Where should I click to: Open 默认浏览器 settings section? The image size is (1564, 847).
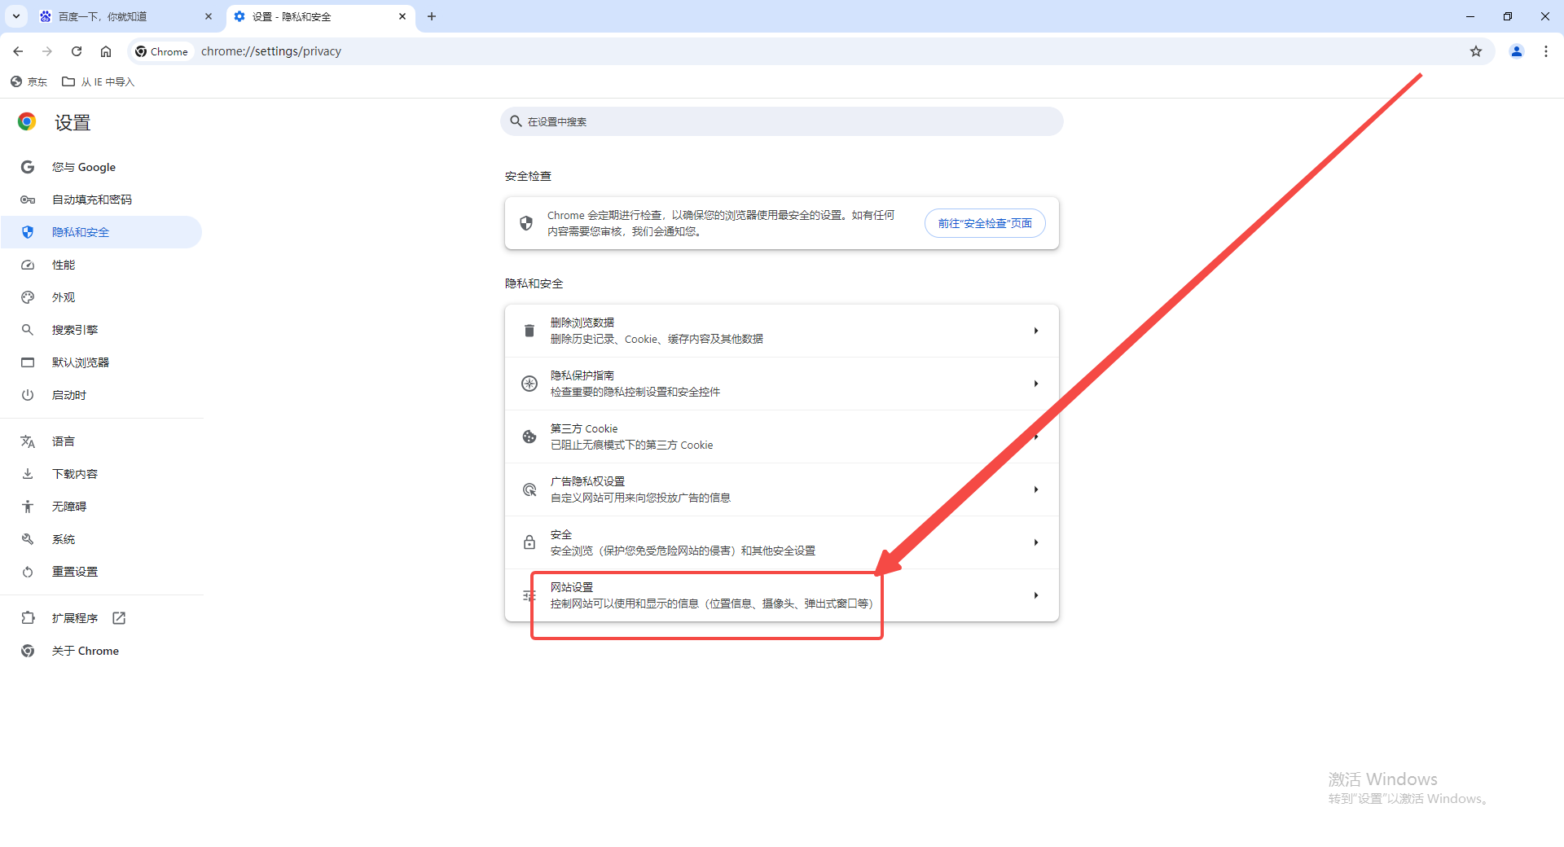coord(101,362)
